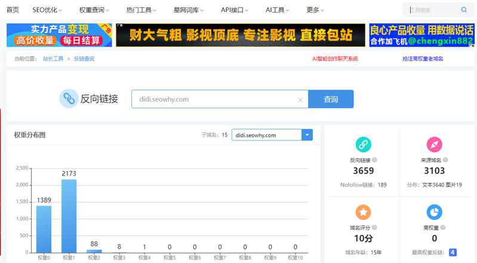Click the 实力产品变现 ad banner
This screenshot has height=263, width=477.
(x=59, y=35)
